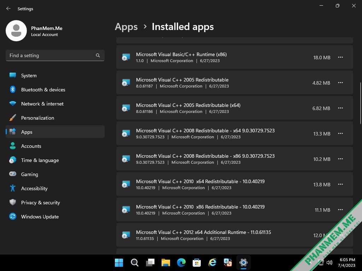Launch Internet Explorer from taskbar

point(212,263)
